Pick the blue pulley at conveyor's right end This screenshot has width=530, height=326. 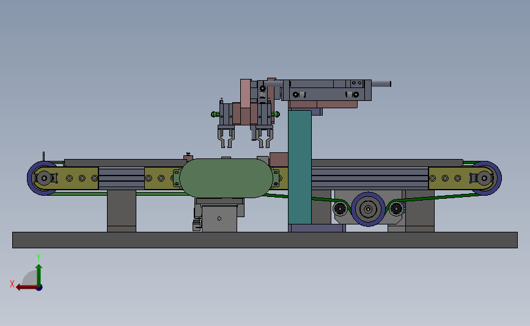[485, 178]
